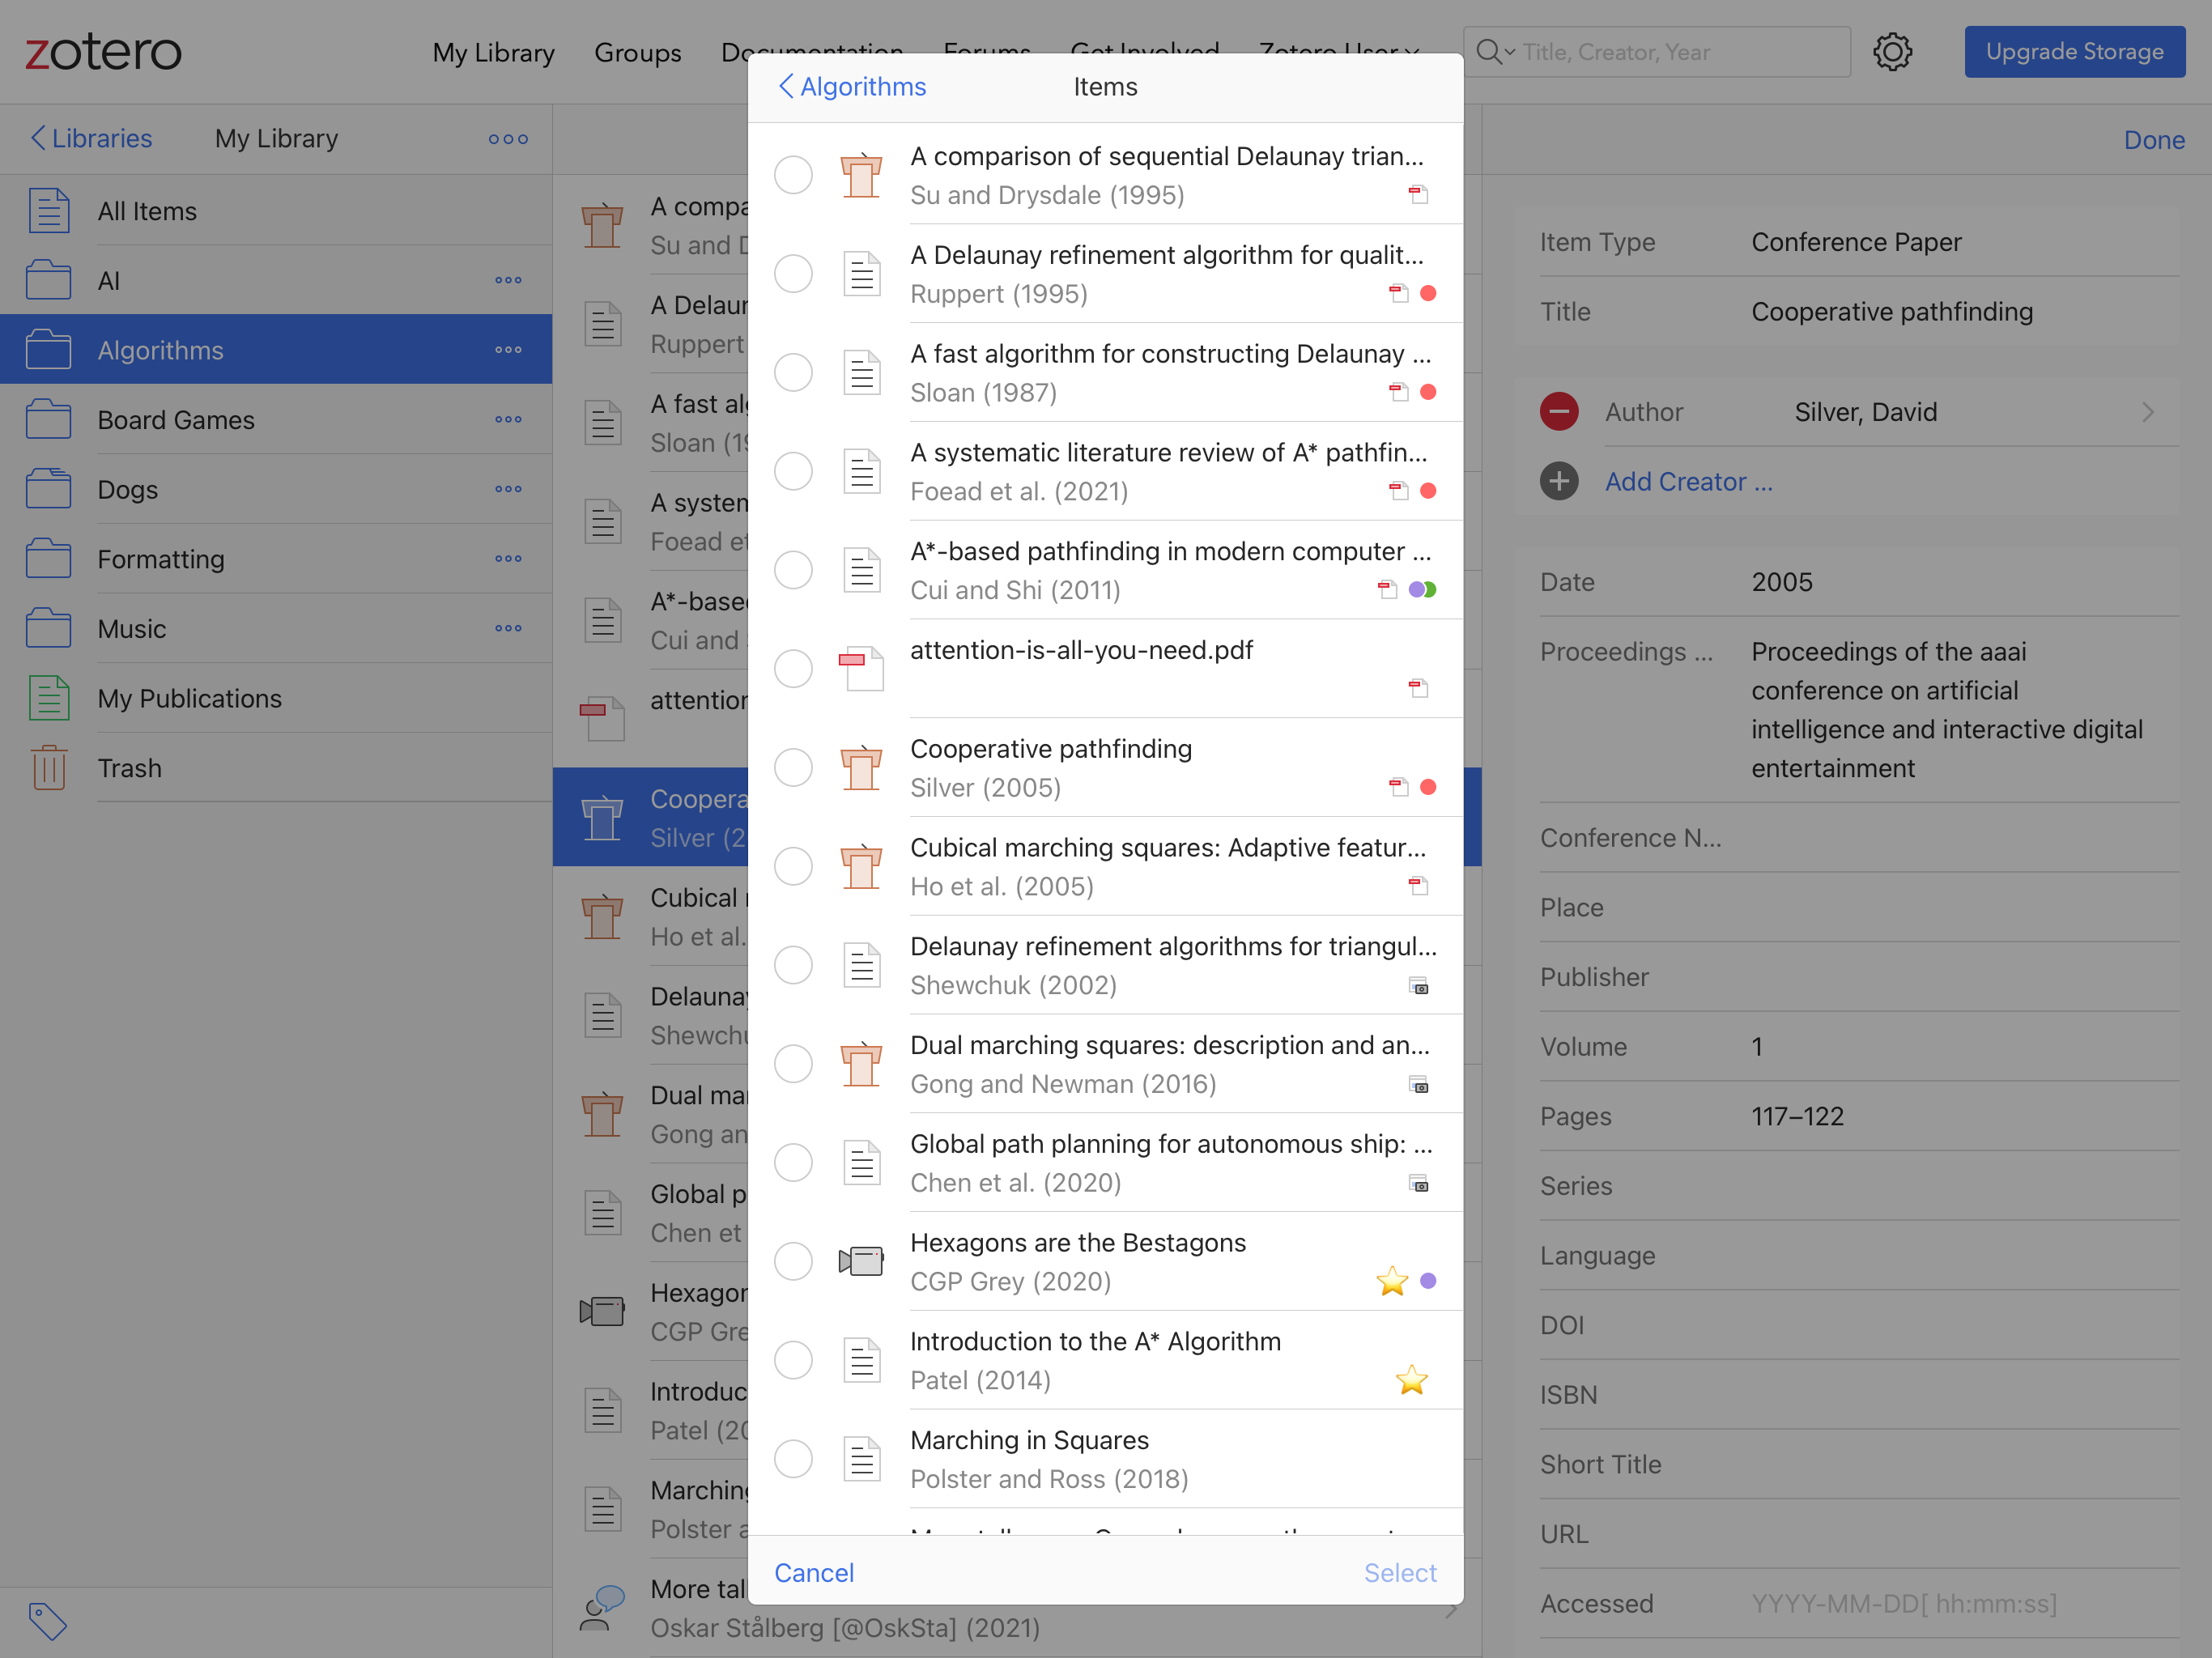Open the My Library navigation item
Viewport: 2212px width, 1658px height.
[493, 53]
